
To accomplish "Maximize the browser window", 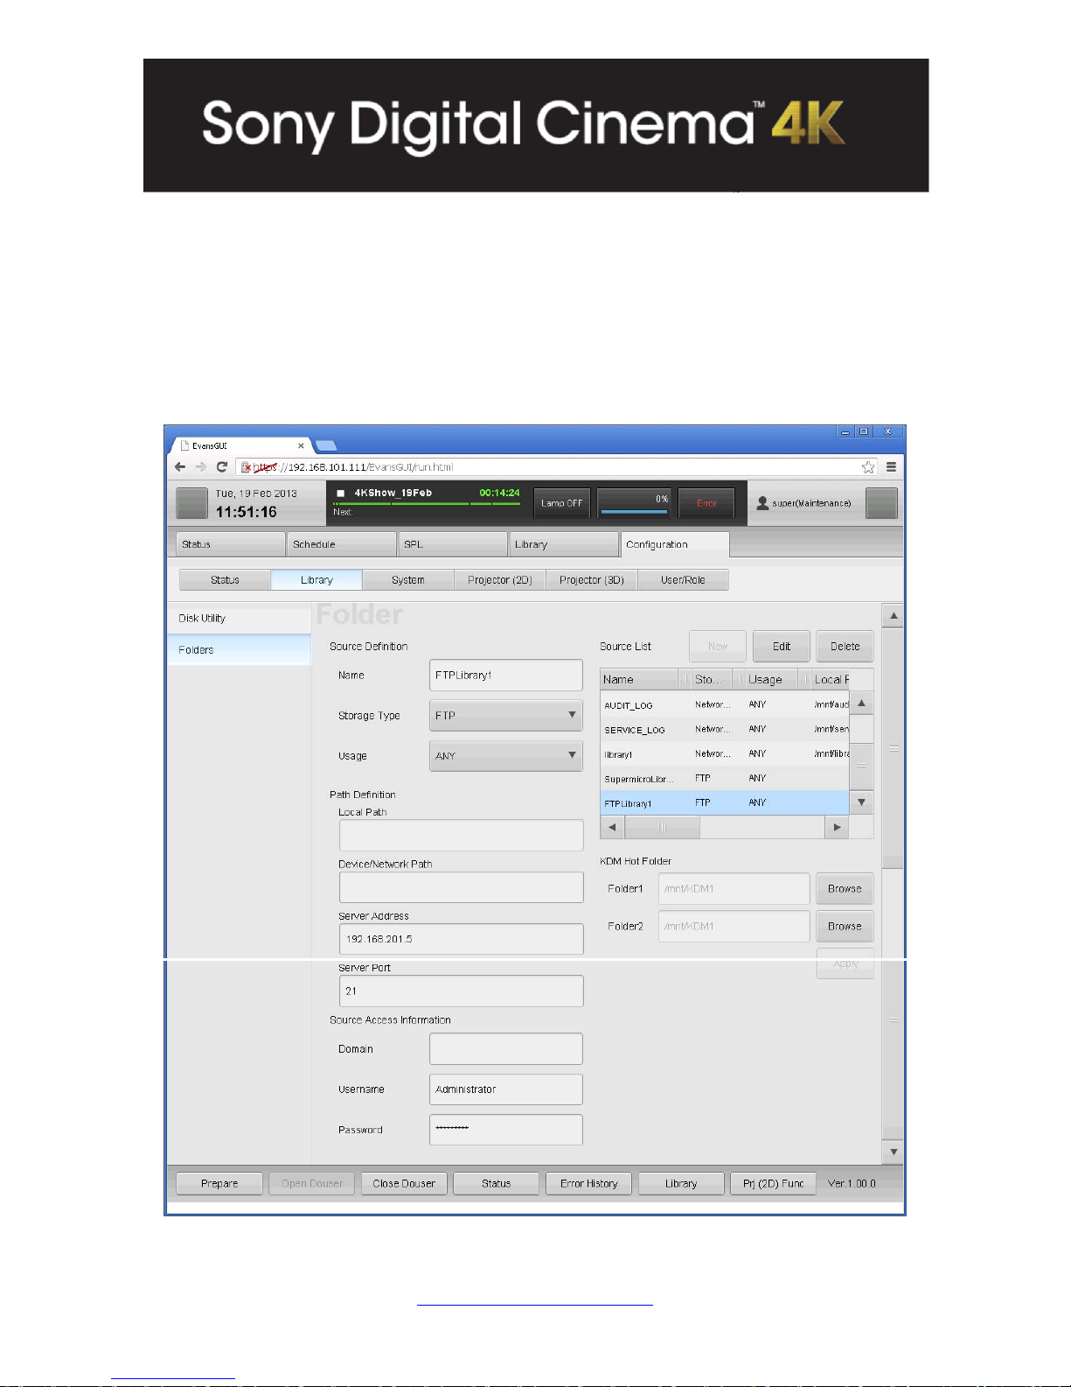I will [864, 431].
